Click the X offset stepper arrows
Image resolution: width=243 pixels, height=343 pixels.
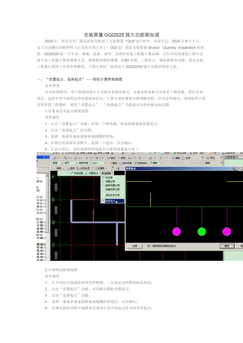click(x=176, y=163)
